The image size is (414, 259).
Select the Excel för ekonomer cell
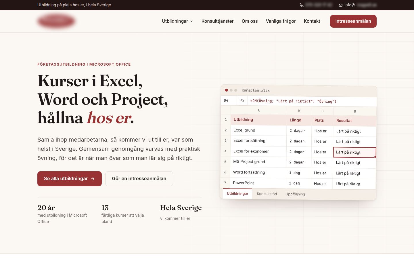click(258, 151)
